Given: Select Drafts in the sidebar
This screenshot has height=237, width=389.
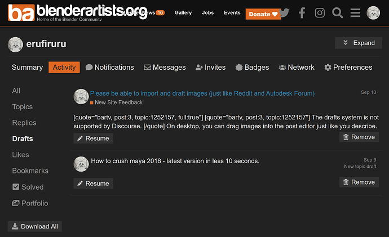Looking at the screenshot, I should click(x=23, y=138).
